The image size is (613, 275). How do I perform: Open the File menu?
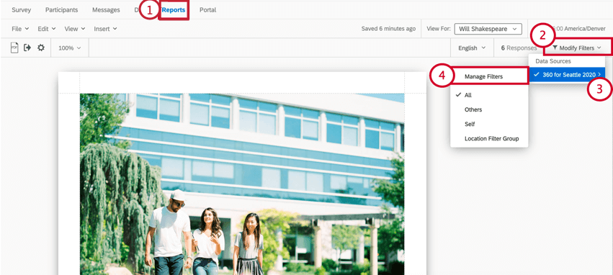pos(20,29)
